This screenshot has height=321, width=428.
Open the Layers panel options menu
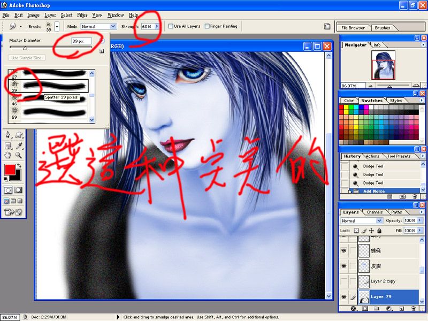[x=422, y=212]
